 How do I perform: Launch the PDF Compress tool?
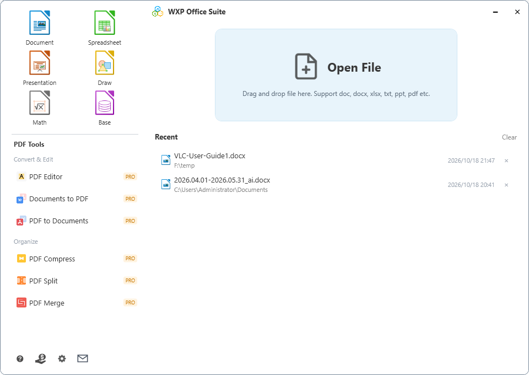(76, 259)
